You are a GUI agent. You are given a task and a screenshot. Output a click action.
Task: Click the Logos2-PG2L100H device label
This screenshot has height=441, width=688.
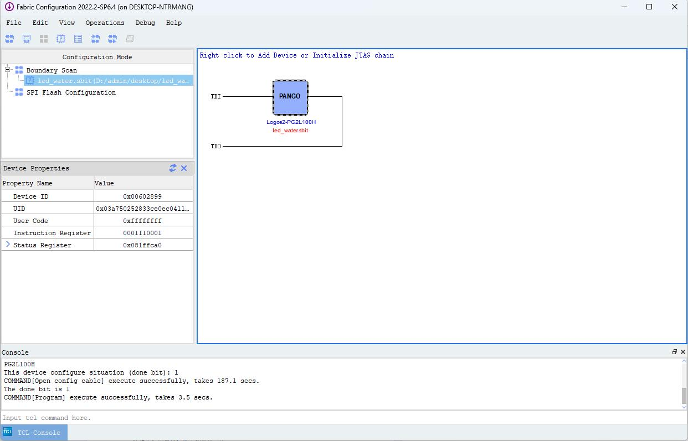291,122
